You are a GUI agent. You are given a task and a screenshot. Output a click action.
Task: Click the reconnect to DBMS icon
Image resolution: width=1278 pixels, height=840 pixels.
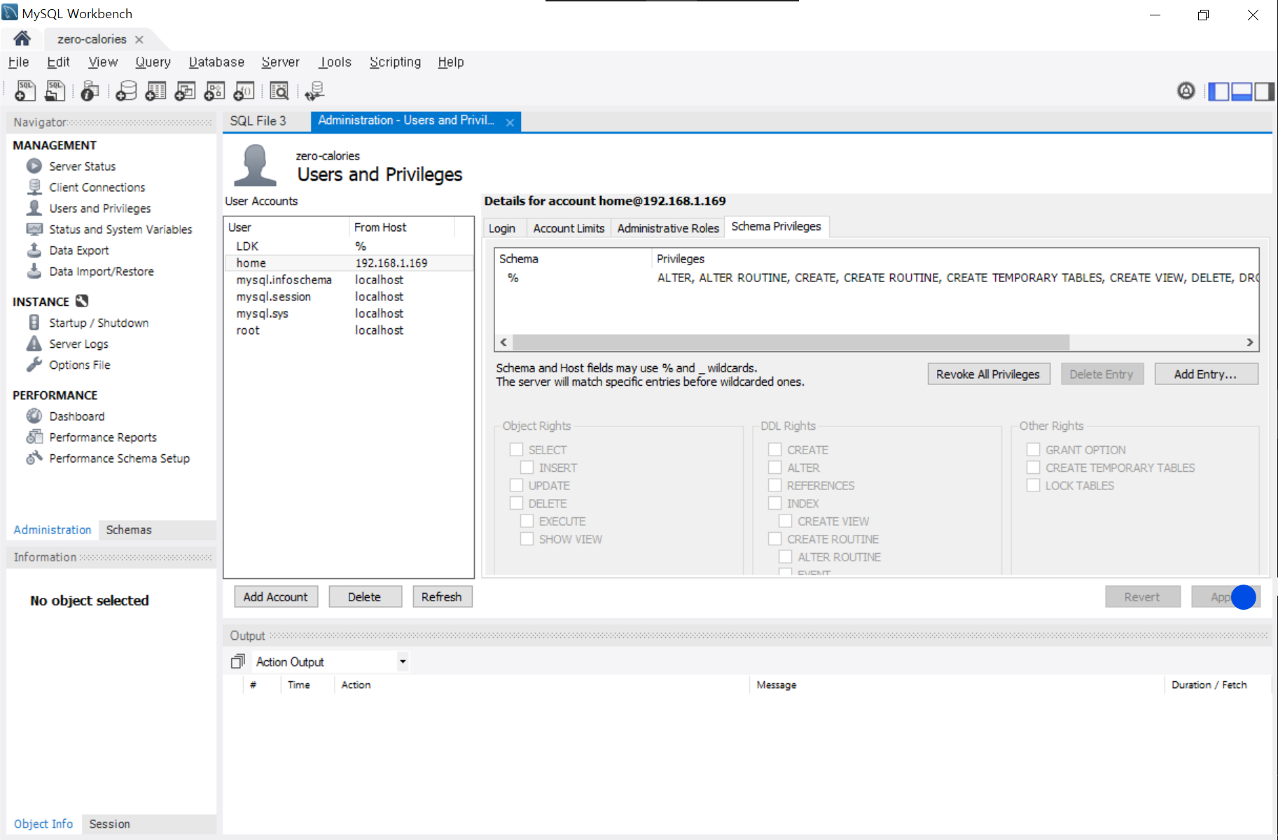314,91
